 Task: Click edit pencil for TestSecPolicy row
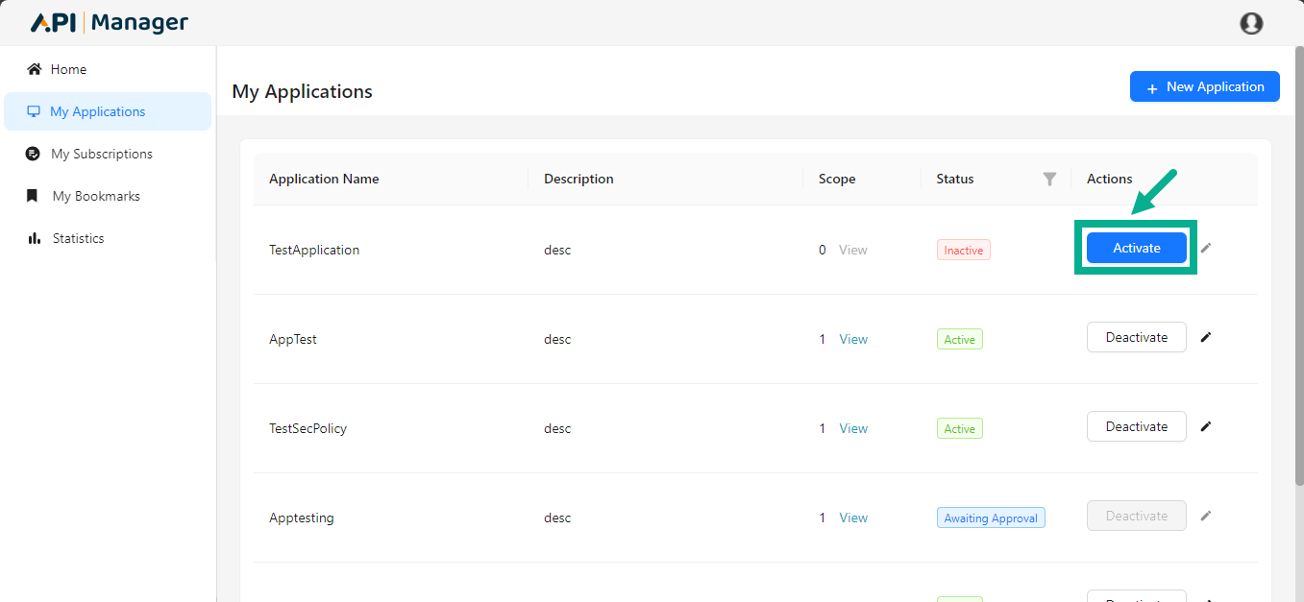coord(1206,426)
